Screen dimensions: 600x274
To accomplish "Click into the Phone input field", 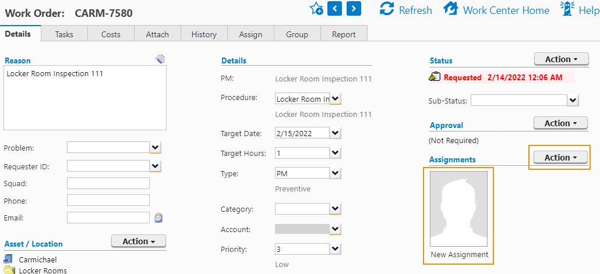I will [108, 200].
